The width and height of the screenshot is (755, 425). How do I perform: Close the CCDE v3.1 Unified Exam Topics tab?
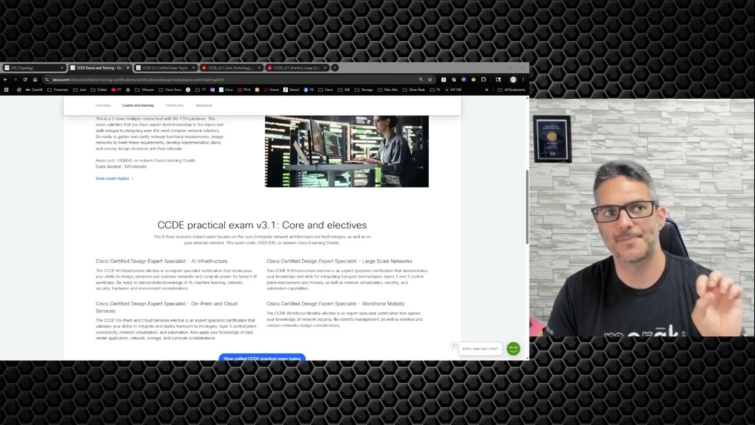click(193, 68)
